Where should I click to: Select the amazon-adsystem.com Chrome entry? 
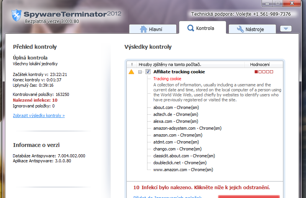click(x=187, y=128)
